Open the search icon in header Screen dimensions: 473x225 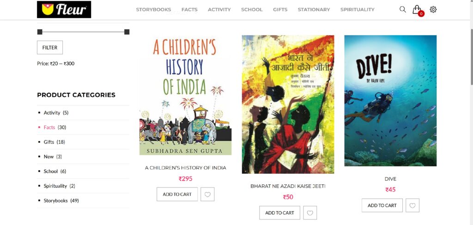[x=403, y=9]
